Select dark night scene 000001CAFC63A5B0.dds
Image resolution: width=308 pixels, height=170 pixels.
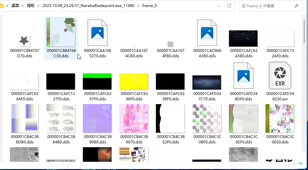coord(243,38)
